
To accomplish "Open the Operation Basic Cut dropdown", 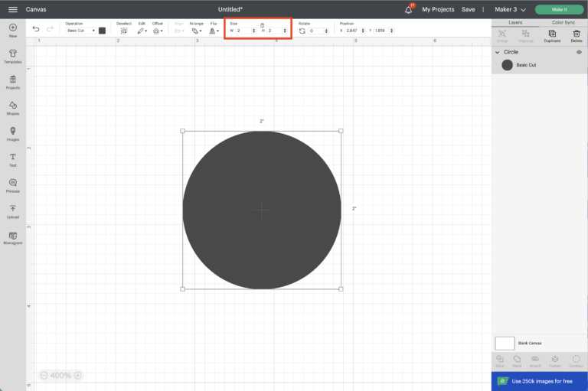I will pos(80,31).
